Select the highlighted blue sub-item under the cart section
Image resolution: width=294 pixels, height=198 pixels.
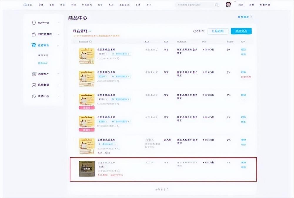[x=43, y=63]
